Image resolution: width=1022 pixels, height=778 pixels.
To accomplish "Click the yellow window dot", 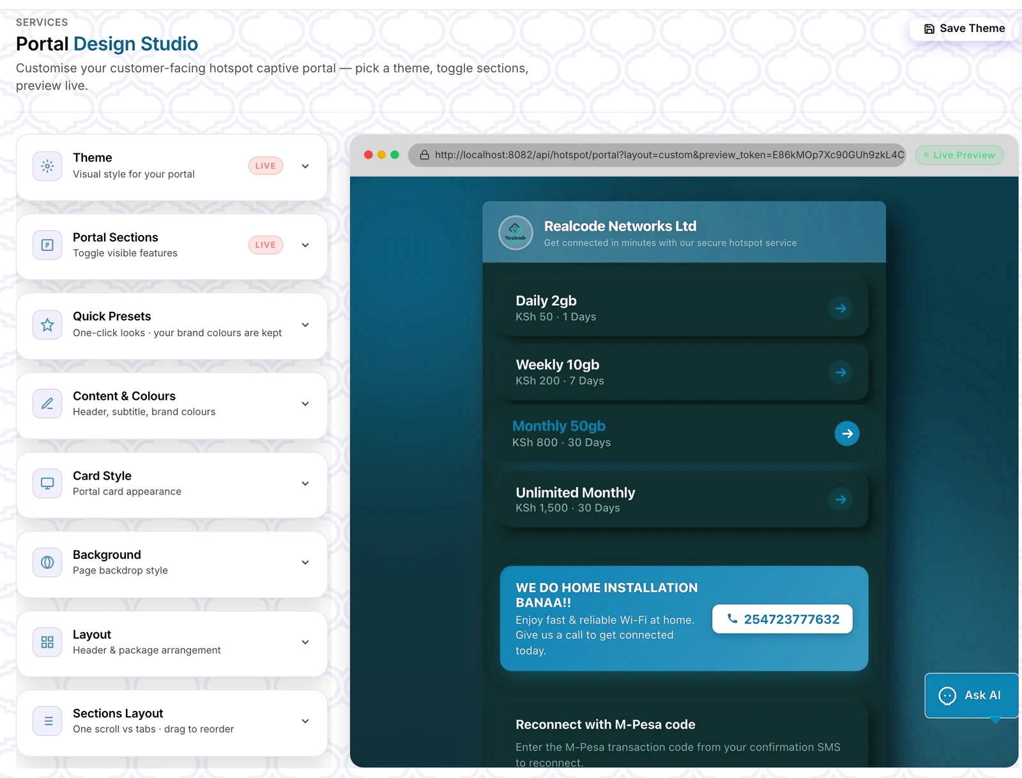I will [x=381, y=155].
